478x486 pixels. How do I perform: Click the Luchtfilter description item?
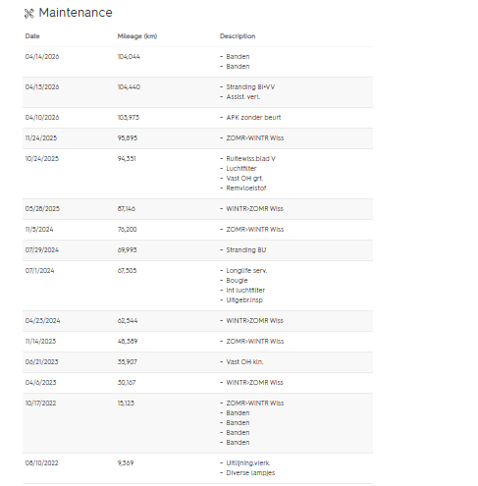pos(241,169)
